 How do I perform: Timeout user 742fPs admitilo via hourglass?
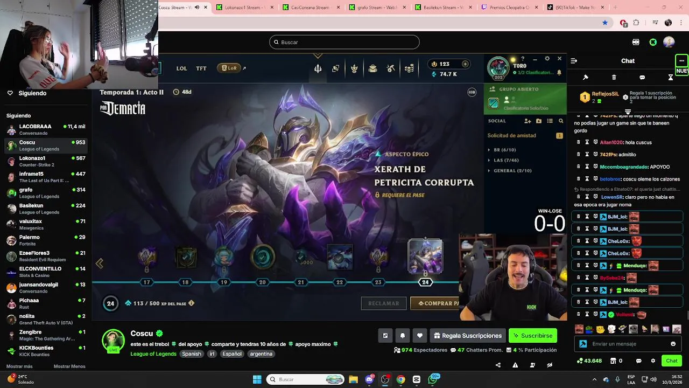587,155
